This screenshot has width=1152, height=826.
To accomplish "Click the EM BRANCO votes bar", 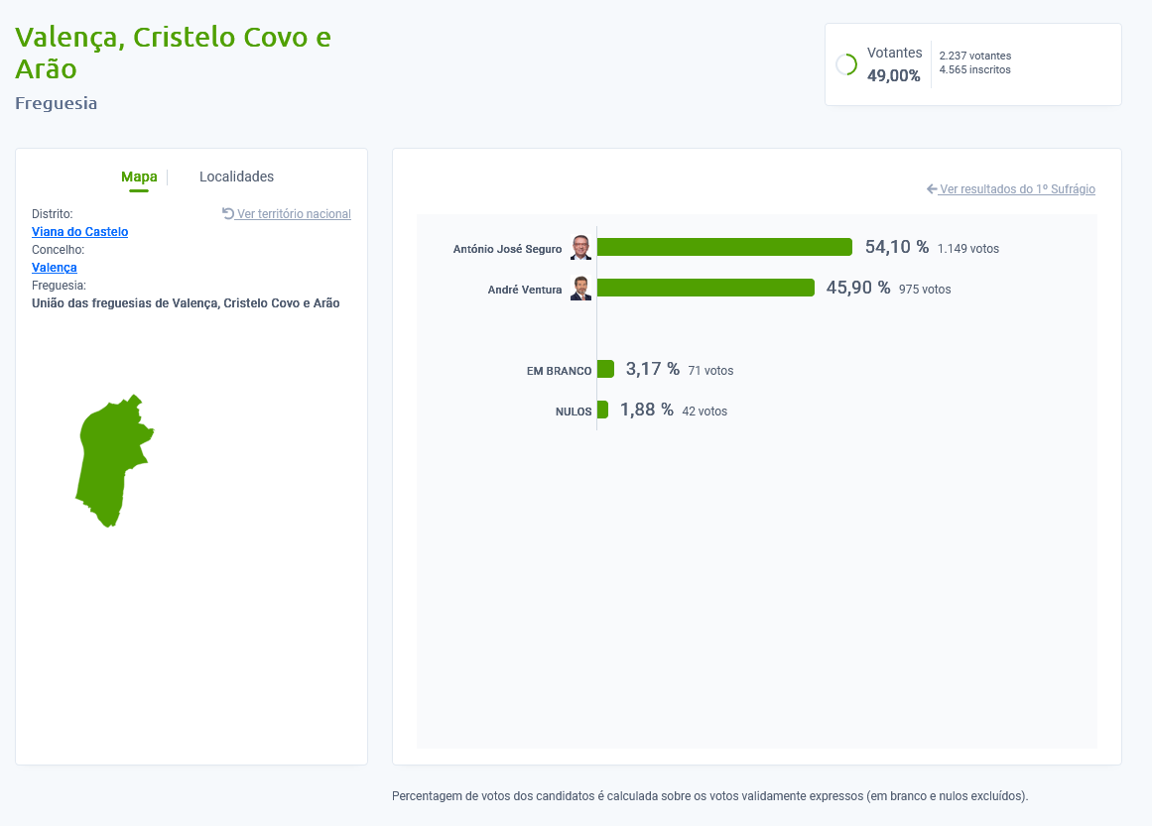I will [x=605, y=369].
